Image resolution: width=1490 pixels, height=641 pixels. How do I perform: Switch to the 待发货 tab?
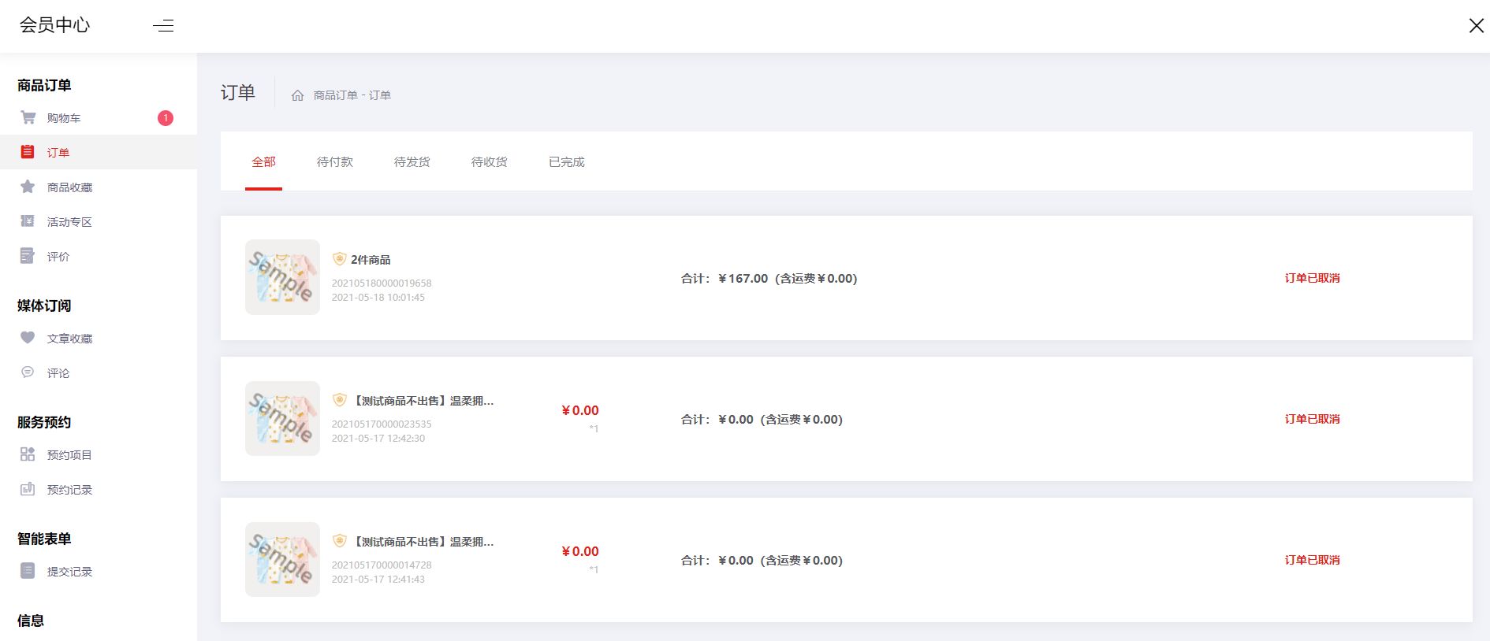tap(412, 161)
